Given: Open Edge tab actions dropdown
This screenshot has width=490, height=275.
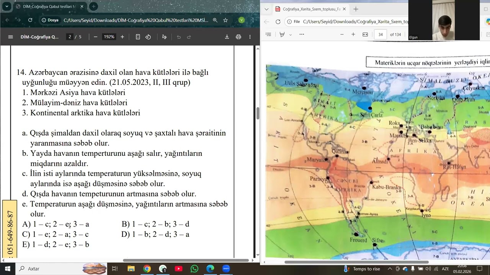Looking at the screenshot, I should click(266, 9).
